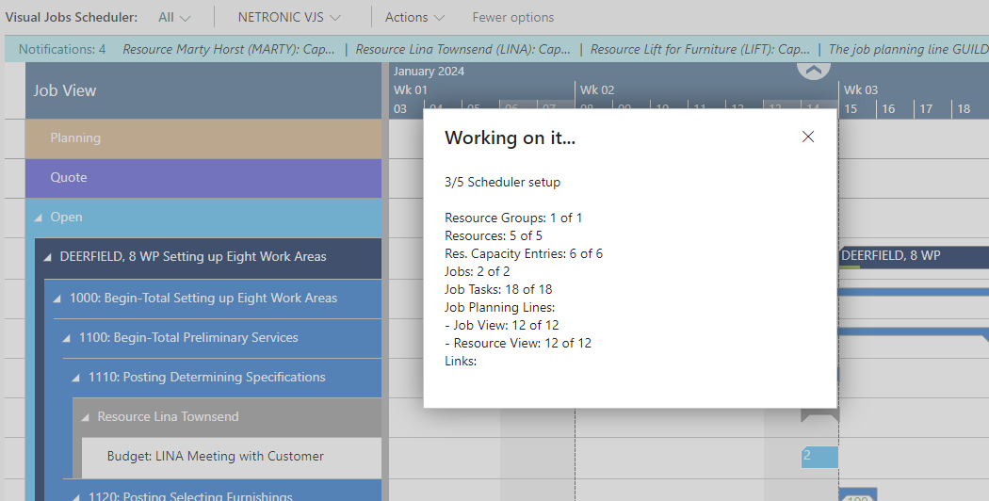Collapse the Open group triangle

click(39, 218)
